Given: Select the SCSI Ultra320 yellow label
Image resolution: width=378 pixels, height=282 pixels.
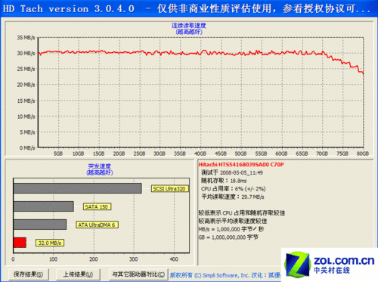Looking at the screenshot, I should pyautogui.click(x=169, y=188).
